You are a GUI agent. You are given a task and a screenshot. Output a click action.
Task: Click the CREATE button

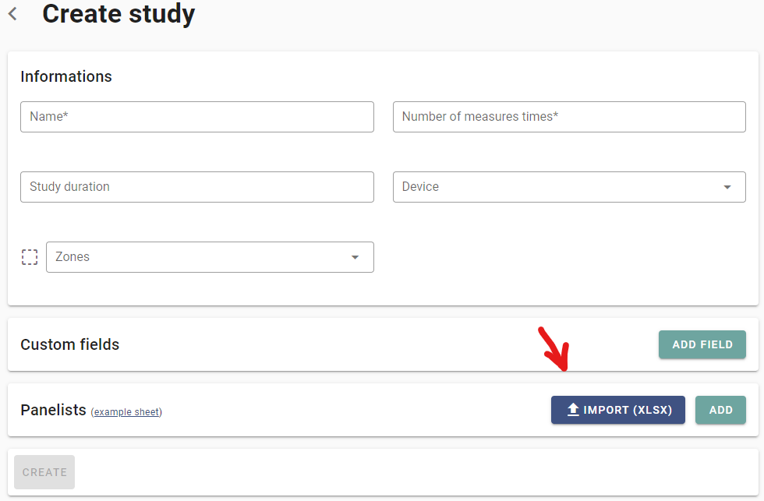click(44, 472)
